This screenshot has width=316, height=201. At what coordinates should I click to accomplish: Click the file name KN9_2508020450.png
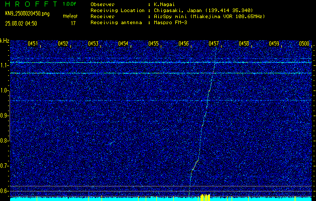point(27,14)
